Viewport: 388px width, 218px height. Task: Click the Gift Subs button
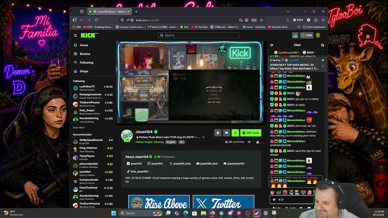pyautogui.click(x=251, y=133)
